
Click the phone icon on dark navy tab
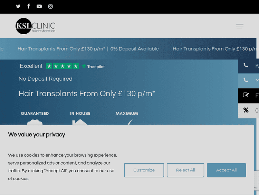(x=246, y=65)
